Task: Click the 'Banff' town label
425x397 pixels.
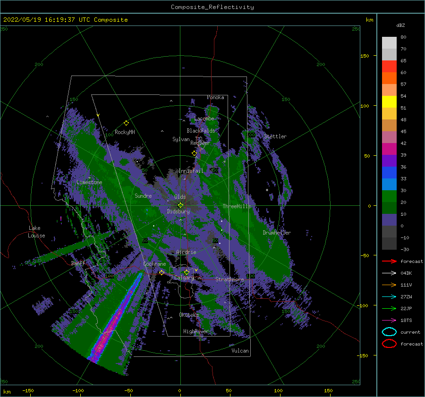Action: (x=78, y=263)
